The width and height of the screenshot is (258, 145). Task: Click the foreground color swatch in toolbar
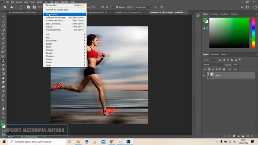point(2,125)
